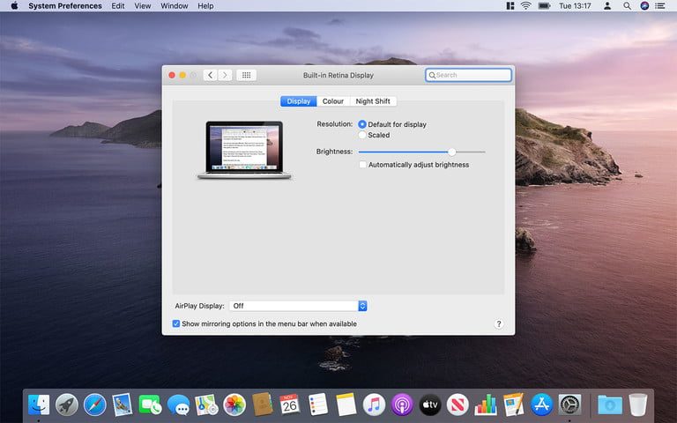Open the View menu

pyautogui.click(x=143, y=5)
